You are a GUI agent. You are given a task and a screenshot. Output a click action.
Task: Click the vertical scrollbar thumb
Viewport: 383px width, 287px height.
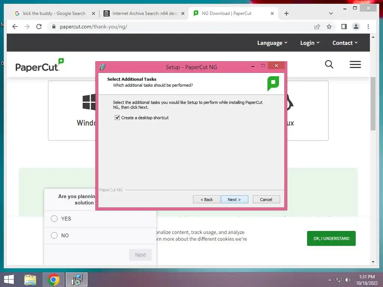pos(373,104)
